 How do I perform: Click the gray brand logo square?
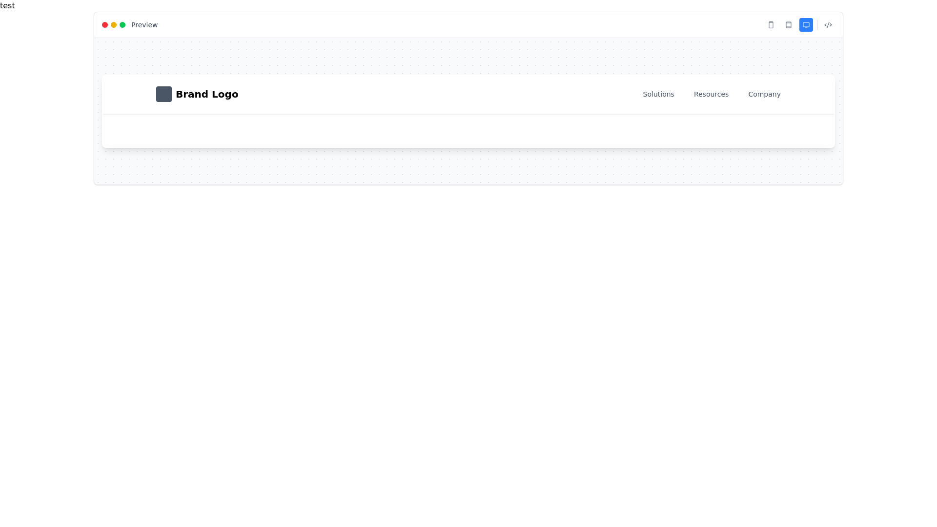(164, 94)
